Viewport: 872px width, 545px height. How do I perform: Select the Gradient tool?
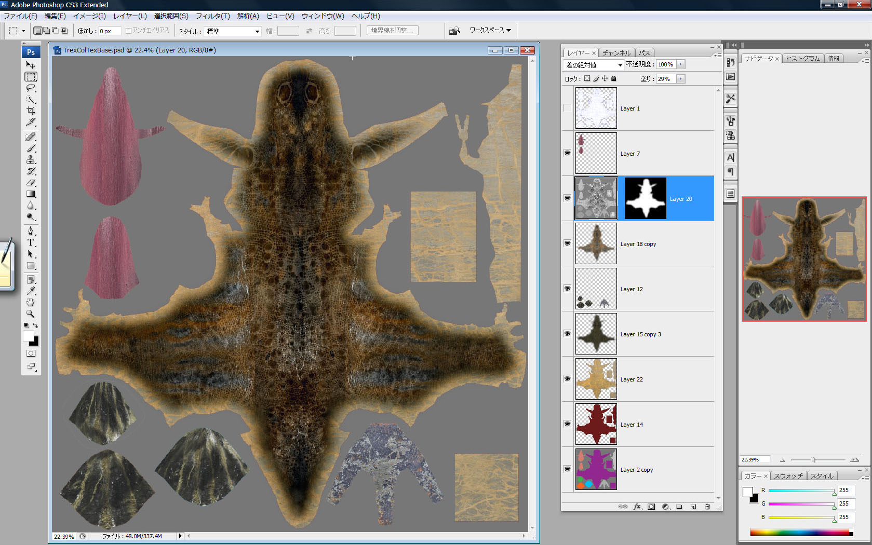click(x=31, y=193)
